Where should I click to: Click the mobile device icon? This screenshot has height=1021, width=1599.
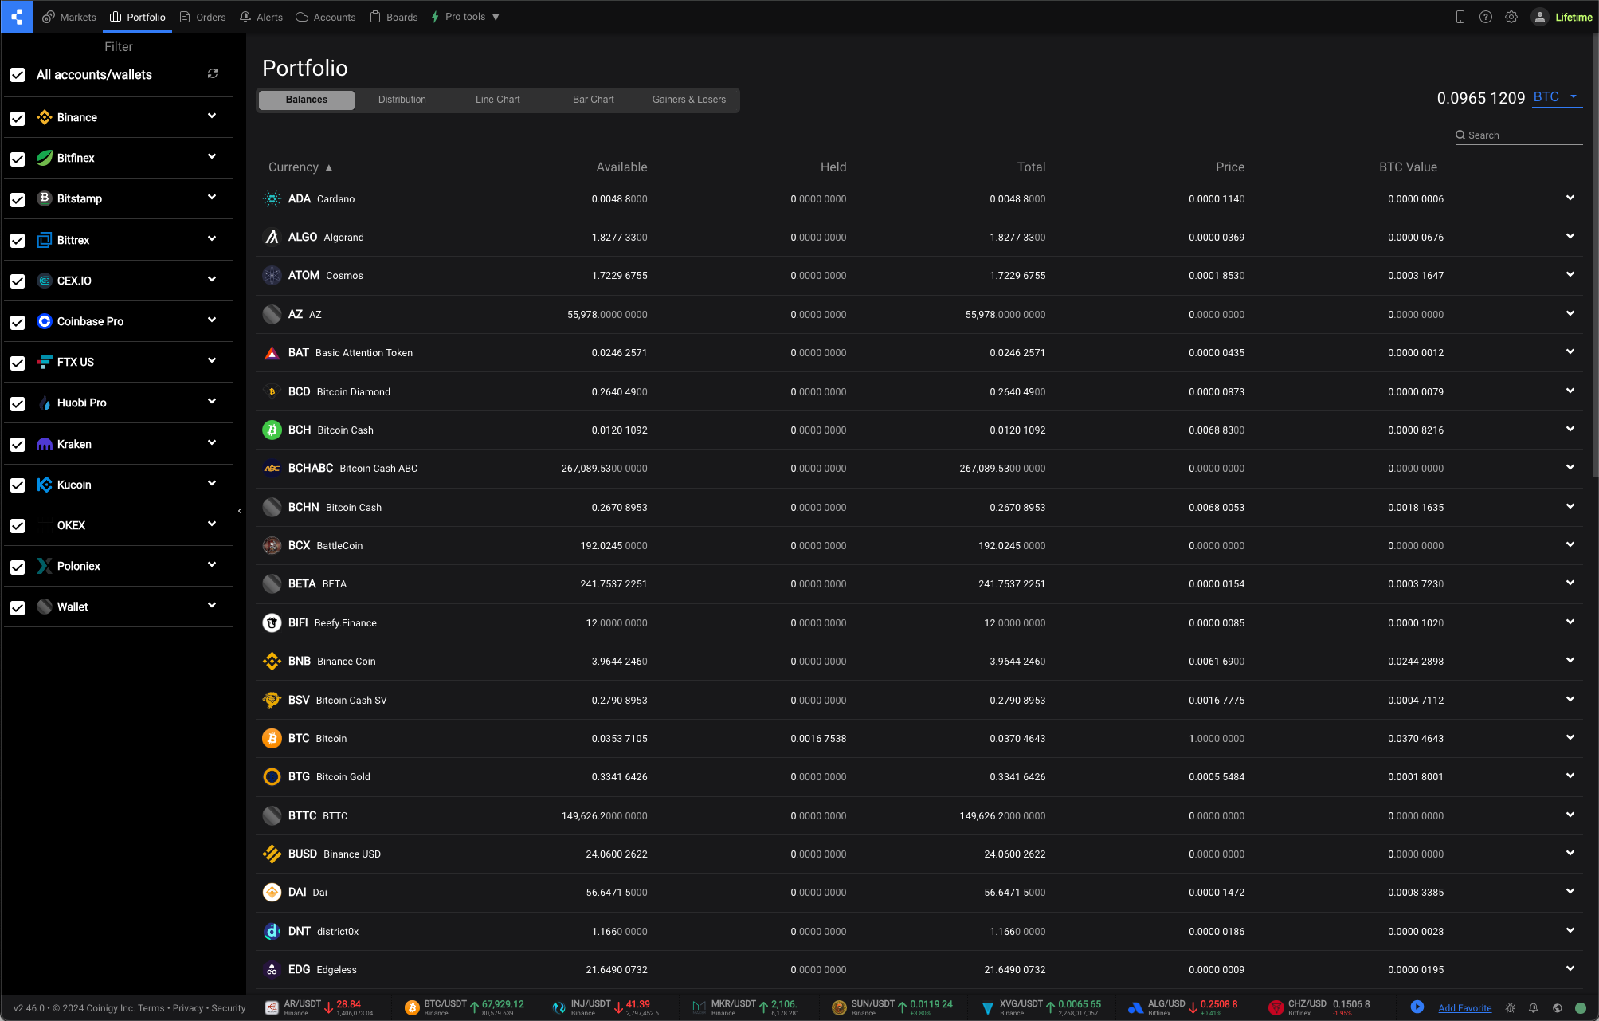1460,17
